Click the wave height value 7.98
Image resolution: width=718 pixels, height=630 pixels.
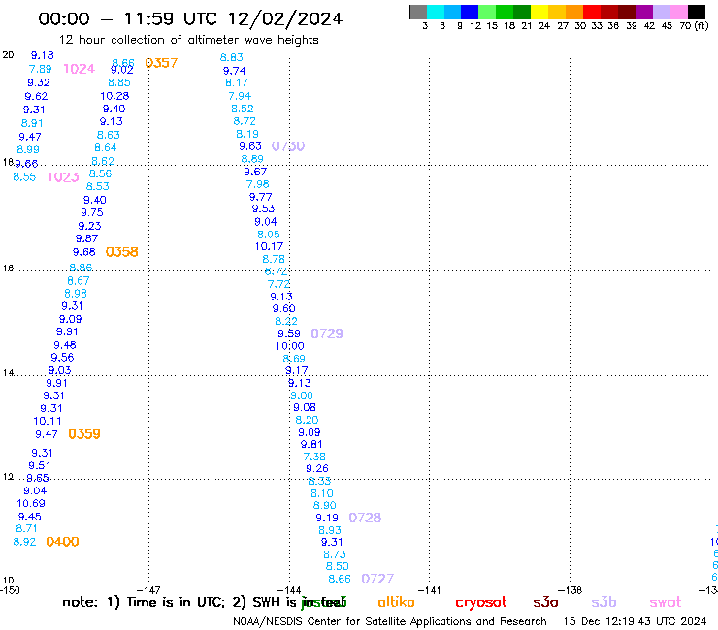[258, 184]
